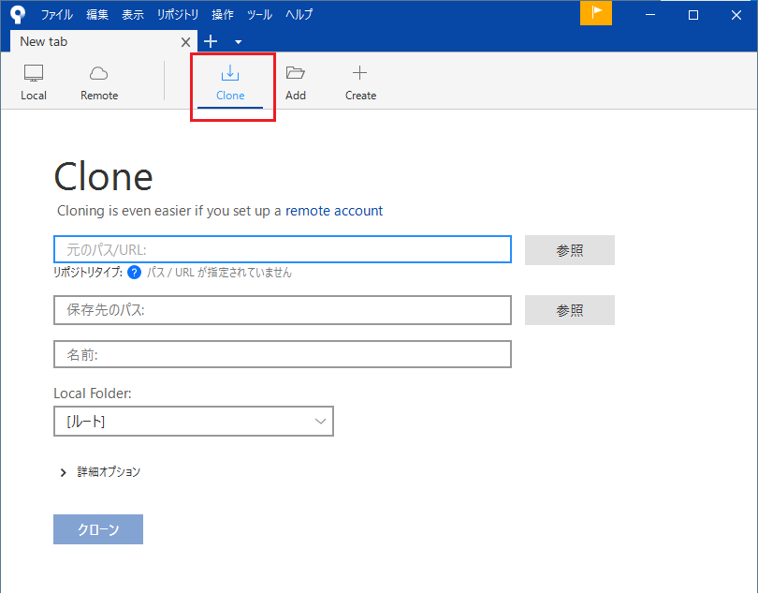
Task: Open the Remote repositories view
Action: 99,82
